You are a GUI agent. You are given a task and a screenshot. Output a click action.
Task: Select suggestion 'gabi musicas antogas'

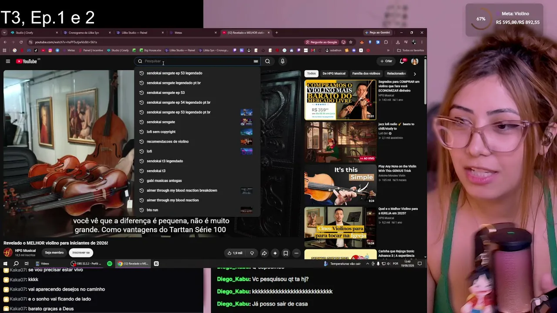[x=197, y=181]
